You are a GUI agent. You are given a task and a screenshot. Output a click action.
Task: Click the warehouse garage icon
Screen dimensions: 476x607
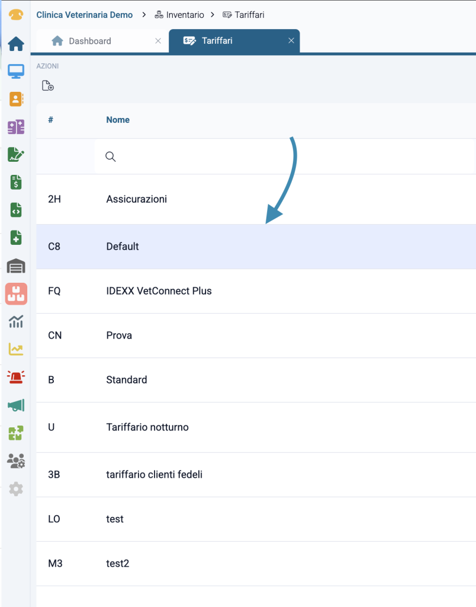point(16,266)
